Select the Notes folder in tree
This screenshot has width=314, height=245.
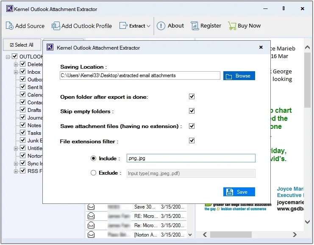pyautogui.click(x=34, y=125)
